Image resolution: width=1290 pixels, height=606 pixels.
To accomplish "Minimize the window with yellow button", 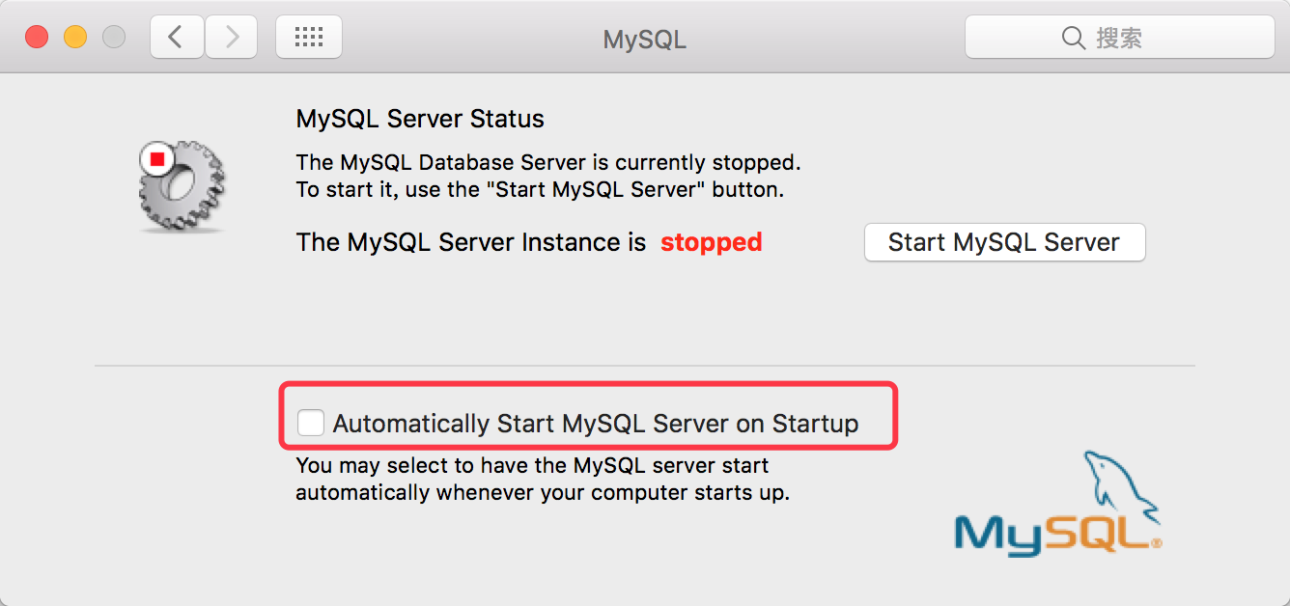I will (x=75, y=38).
